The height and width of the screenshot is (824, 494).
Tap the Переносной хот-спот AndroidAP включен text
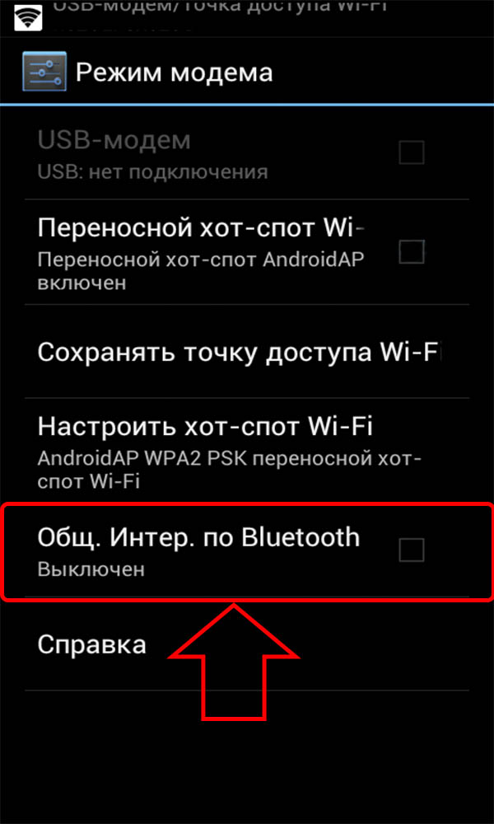tap(201, 270)
